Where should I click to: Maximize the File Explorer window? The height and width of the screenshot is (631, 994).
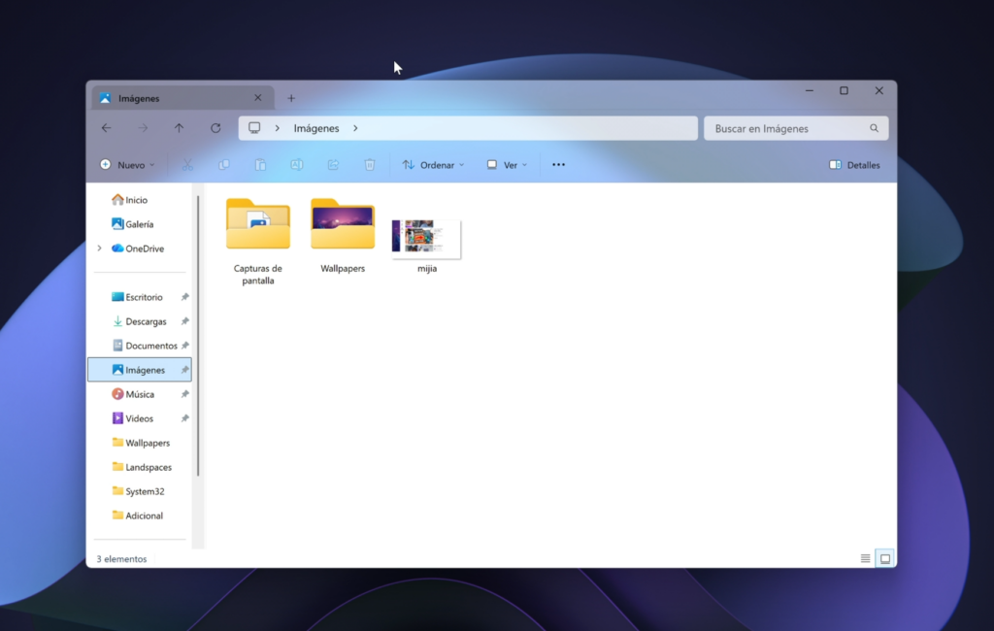pos(844,90)
